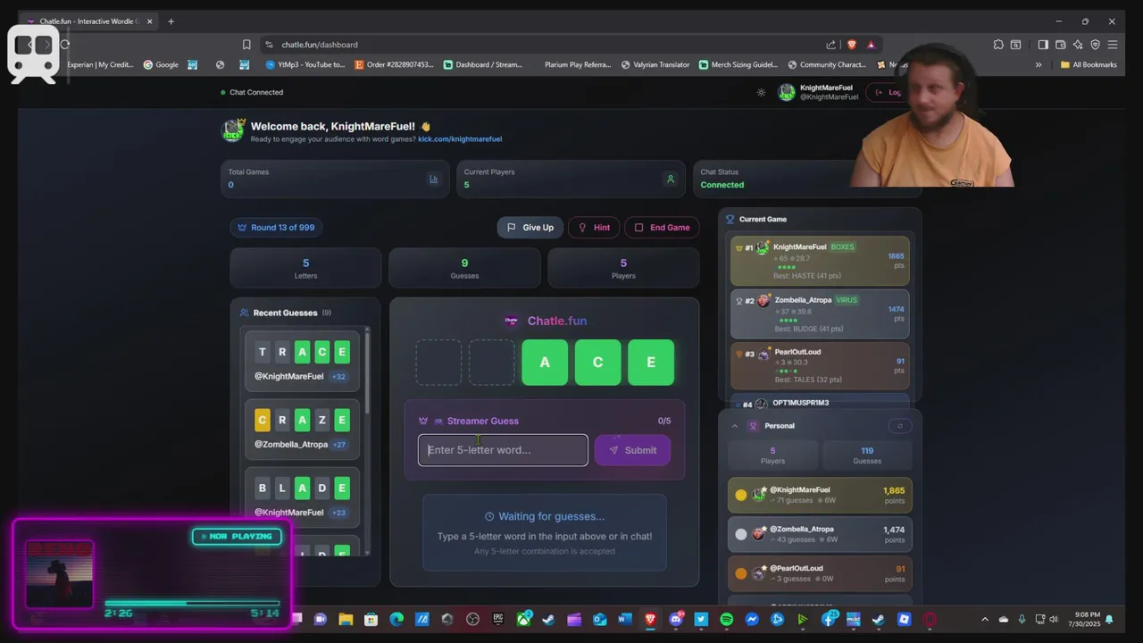Open the CRAZE guess by Zombella_Atropa

click(302, 430)
